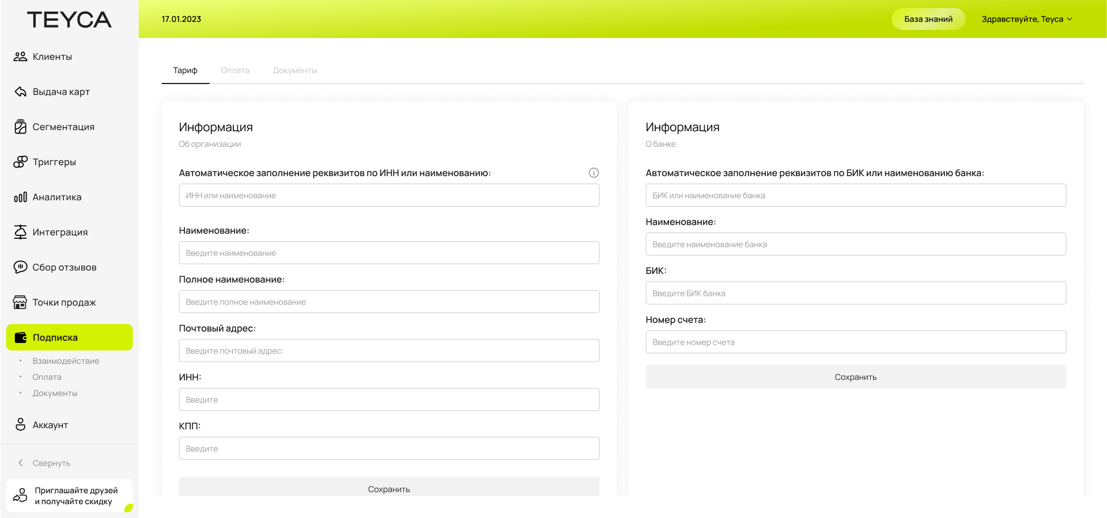The image size is (1107, 518).
Task: Open Segmentation via its sidebar icon
Action: pyautogui.click(x=20, y=127)
